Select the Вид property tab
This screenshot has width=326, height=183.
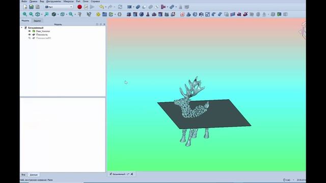point(23,175)
